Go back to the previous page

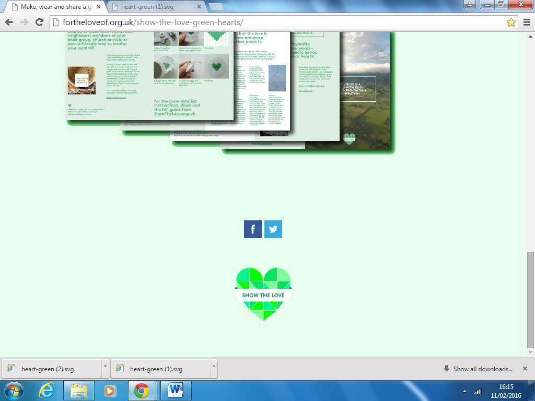pos(9,22)
